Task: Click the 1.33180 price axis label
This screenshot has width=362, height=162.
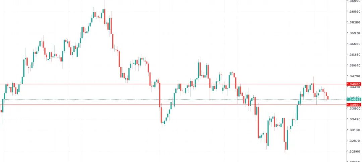Action: click(354, 130)
